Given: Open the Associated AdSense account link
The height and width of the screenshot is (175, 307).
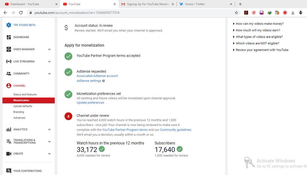Looking at the screenshot, I should [x=97, y=76].
